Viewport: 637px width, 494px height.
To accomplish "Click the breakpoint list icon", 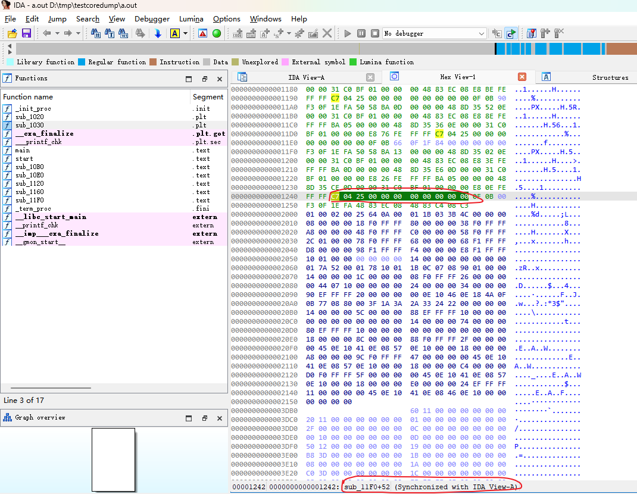I will pyautogui.click(x=531, y=33).
